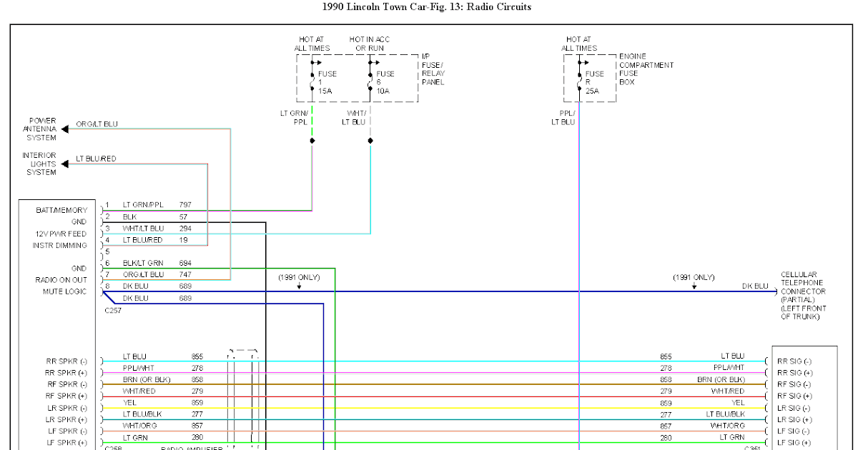Click the 'RF SIG (+)' label

point(795,396)
